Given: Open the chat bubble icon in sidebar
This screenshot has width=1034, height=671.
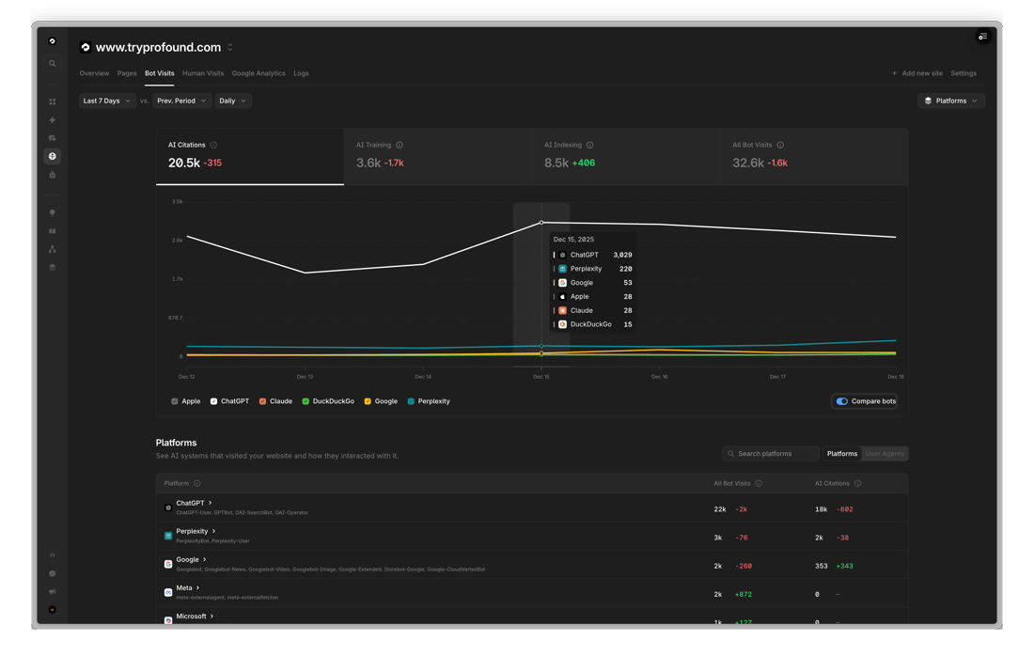Looking at the screenshot, I should 52,573.
